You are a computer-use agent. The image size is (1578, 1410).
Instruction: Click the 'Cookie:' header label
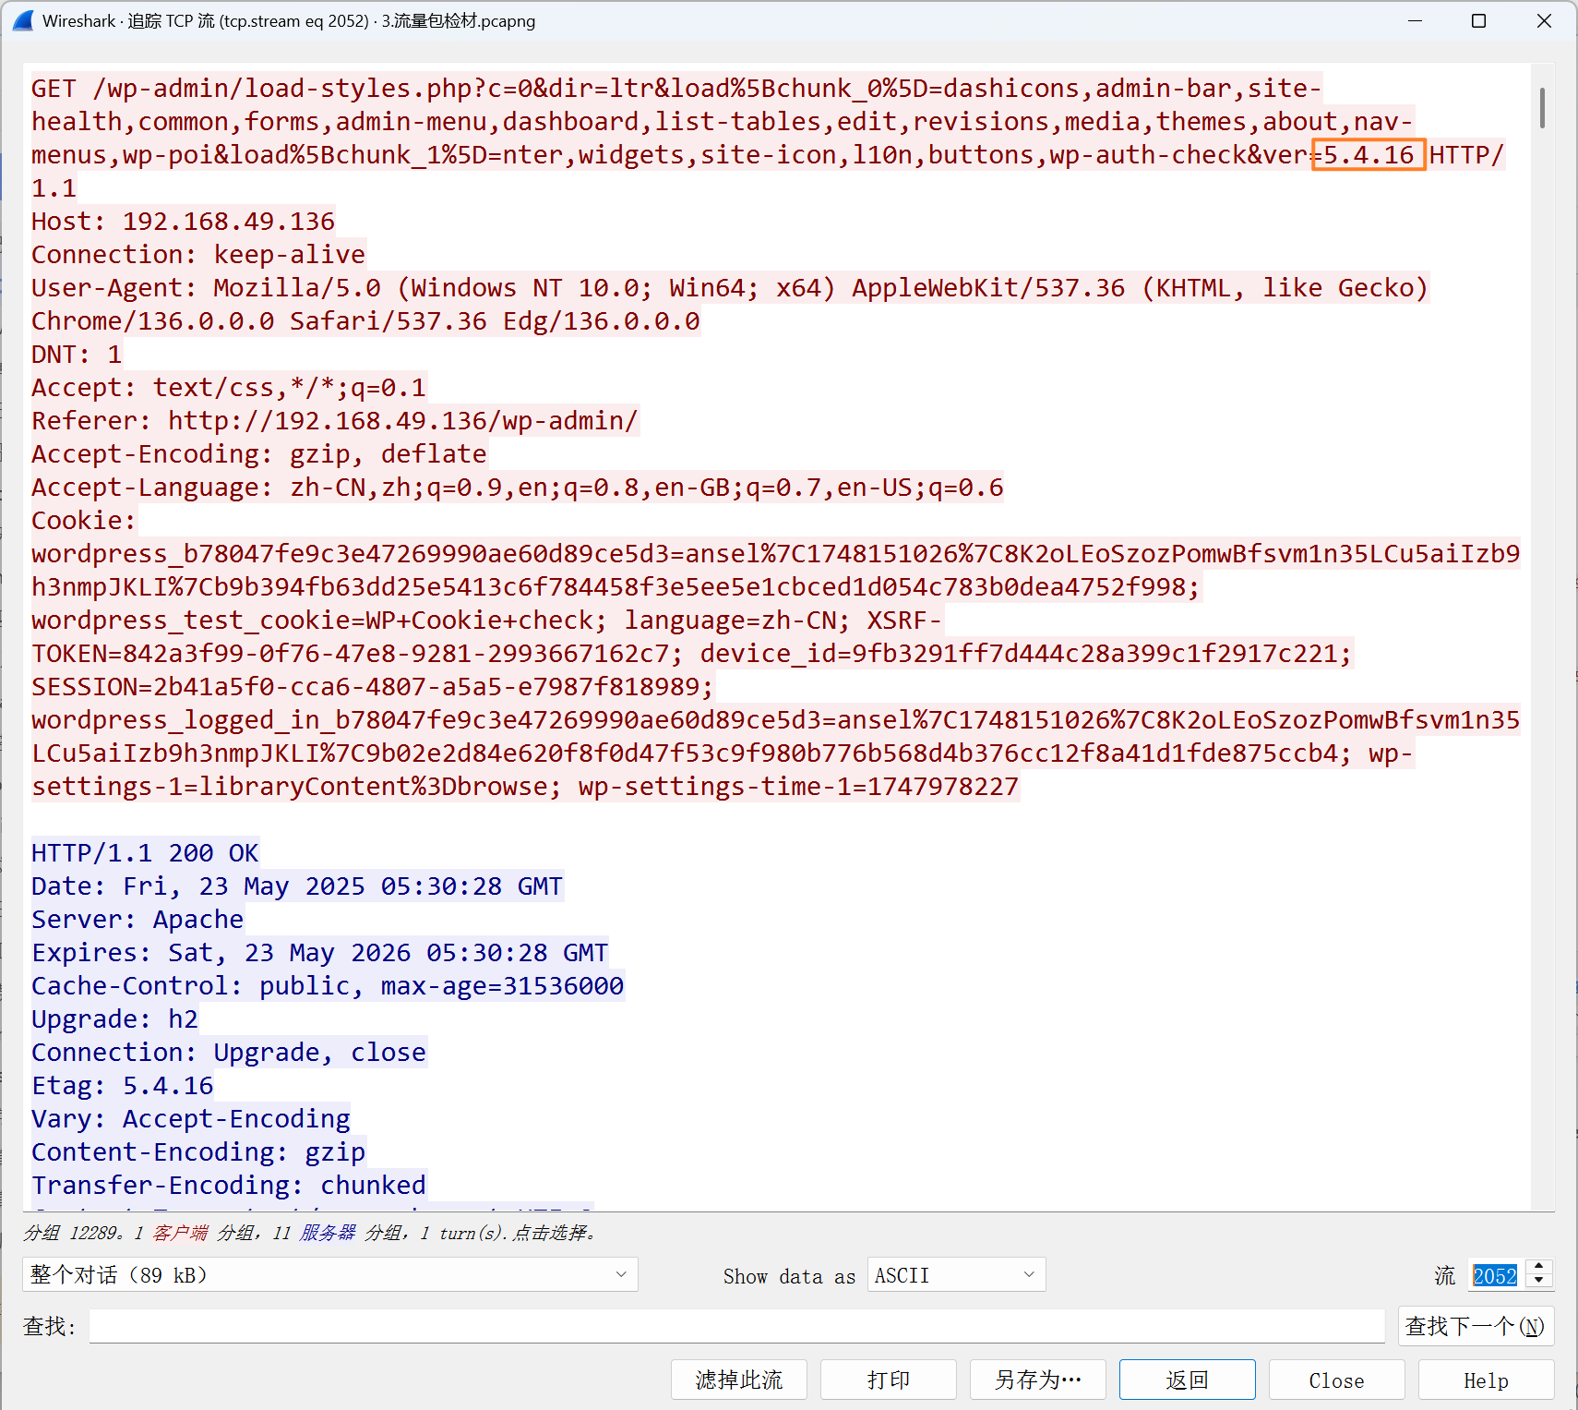pyautogui.click(x=84, y=521)
